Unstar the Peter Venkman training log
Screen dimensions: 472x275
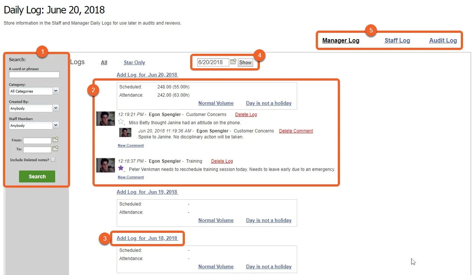click(121, 168)
